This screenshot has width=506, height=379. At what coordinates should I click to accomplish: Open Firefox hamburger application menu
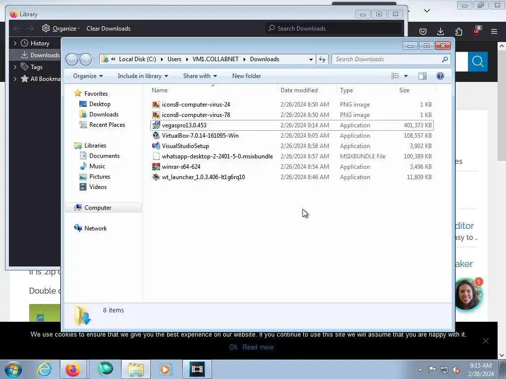tap(494, 31)
